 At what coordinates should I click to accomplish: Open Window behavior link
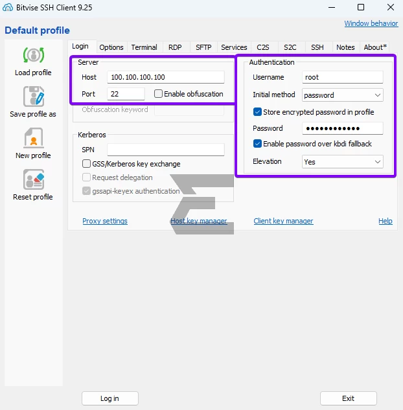371,23
